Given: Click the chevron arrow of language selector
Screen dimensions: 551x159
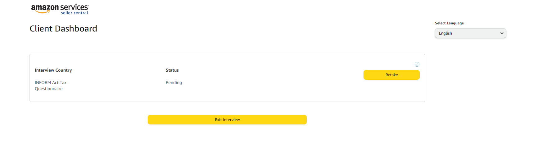Looking at the screenshot, I should (502, 33).
